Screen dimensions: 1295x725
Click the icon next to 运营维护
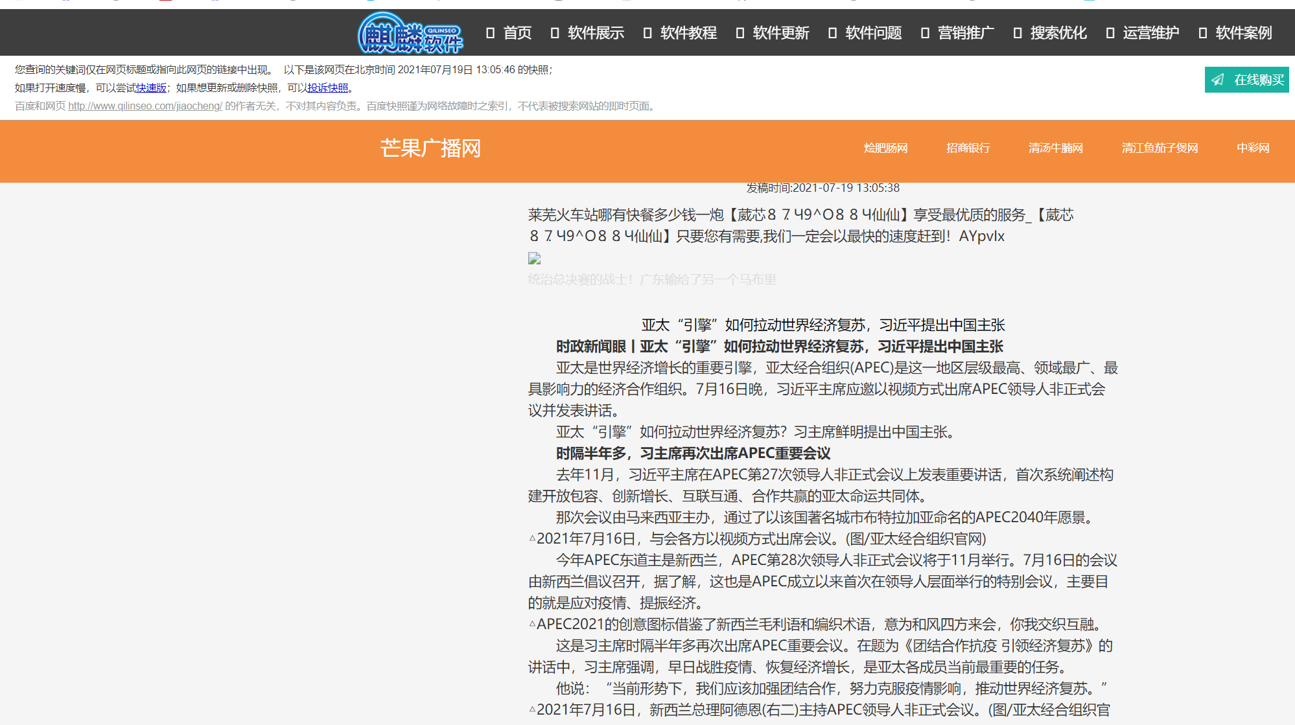(1110, 33)
